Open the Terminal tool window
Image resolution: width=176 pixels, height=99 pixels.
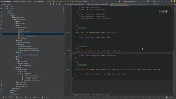pos(28,97)
